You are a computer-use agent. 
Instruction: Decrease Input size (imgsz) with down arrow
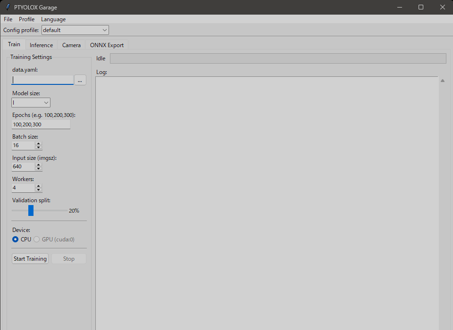click(x=38, y=169)
